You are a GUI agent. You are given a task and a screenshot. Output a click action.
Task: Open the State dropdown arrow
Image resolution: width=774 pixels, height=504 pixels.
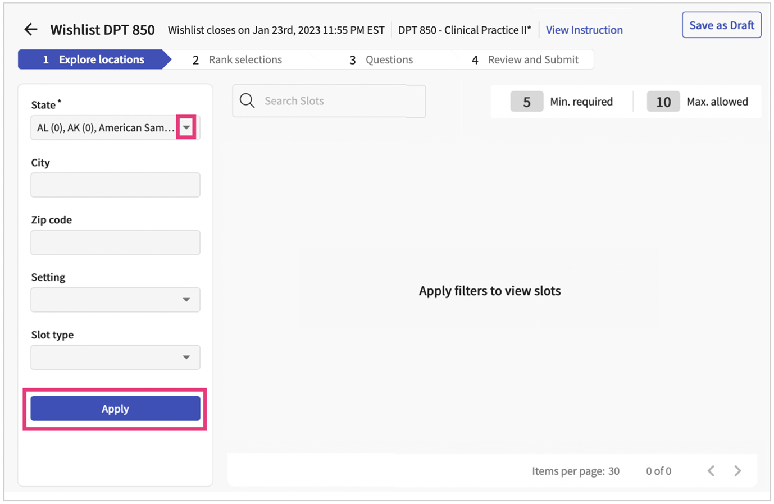coord(186,127)
